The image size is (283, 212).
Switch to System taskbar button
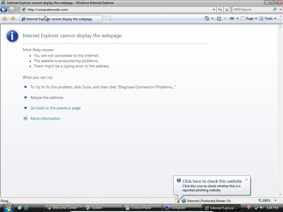[x=103, y=208]
